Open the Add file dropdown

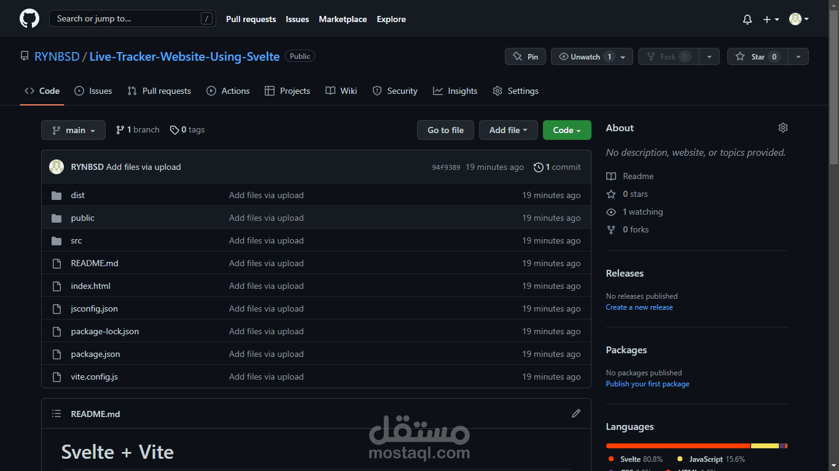click(x=509, y=130)
